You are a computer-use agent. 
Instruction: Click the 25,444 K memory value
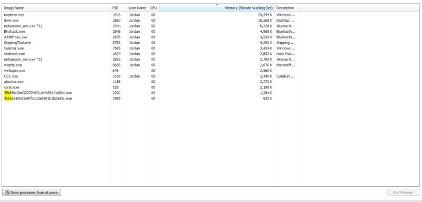coord(265,15)
